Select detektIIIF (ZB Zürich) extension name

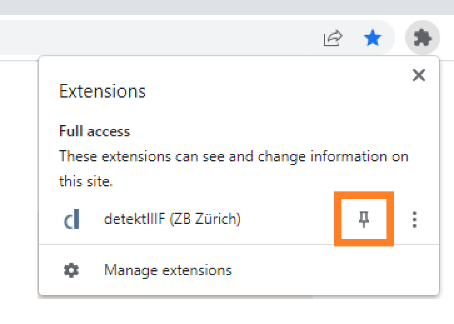(172, 219)
